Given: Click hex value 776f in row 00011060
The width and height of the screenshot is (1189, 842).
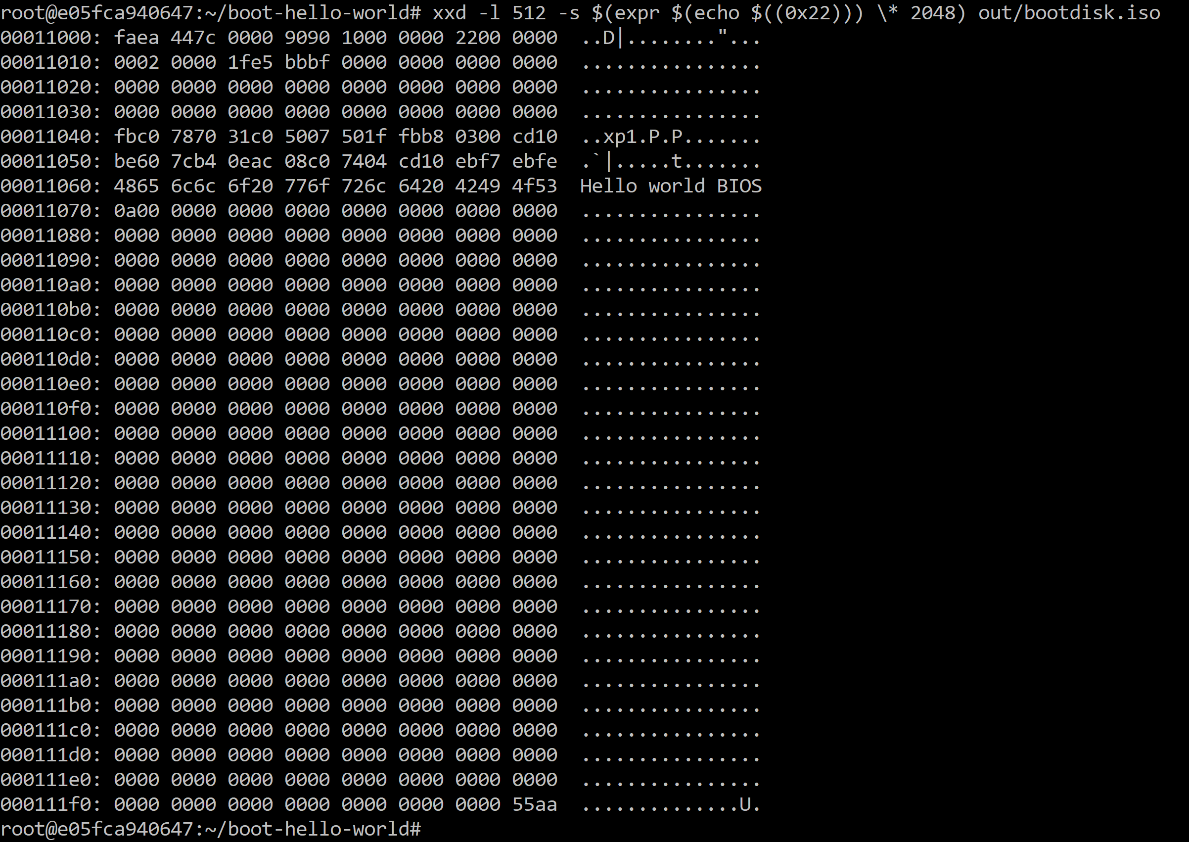Looking at the screenshot, I should pos(307,186).
